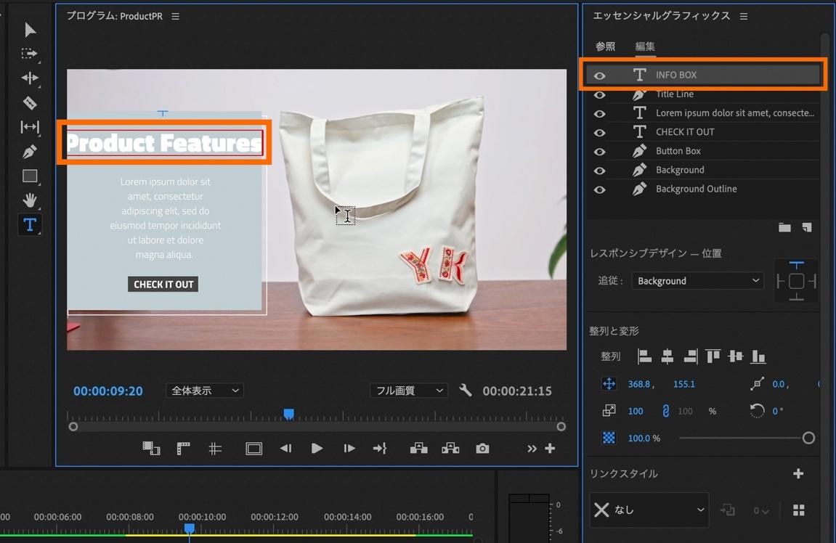Image resolution: width=836 pixels, height=543 pixels.
Task: Toggle the safe margins icon
Action: (253, 449)
